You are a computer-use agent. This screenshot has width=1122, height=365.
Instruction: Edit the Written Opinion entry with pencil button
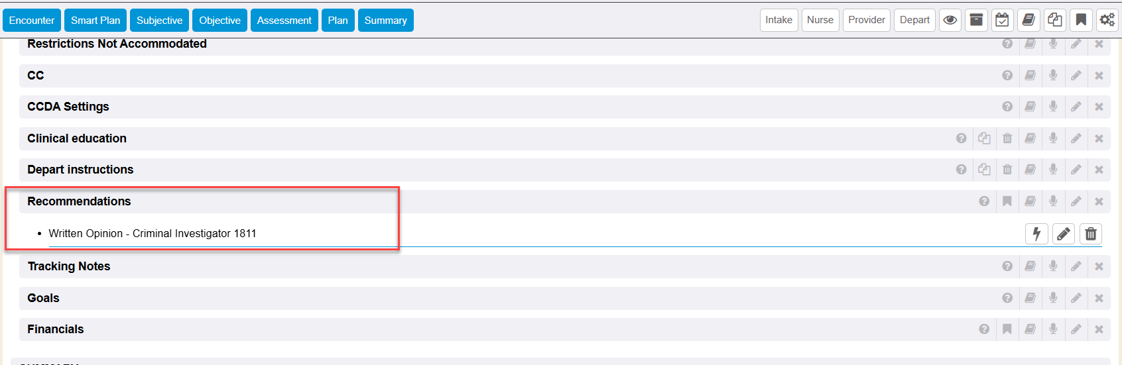1064,234
